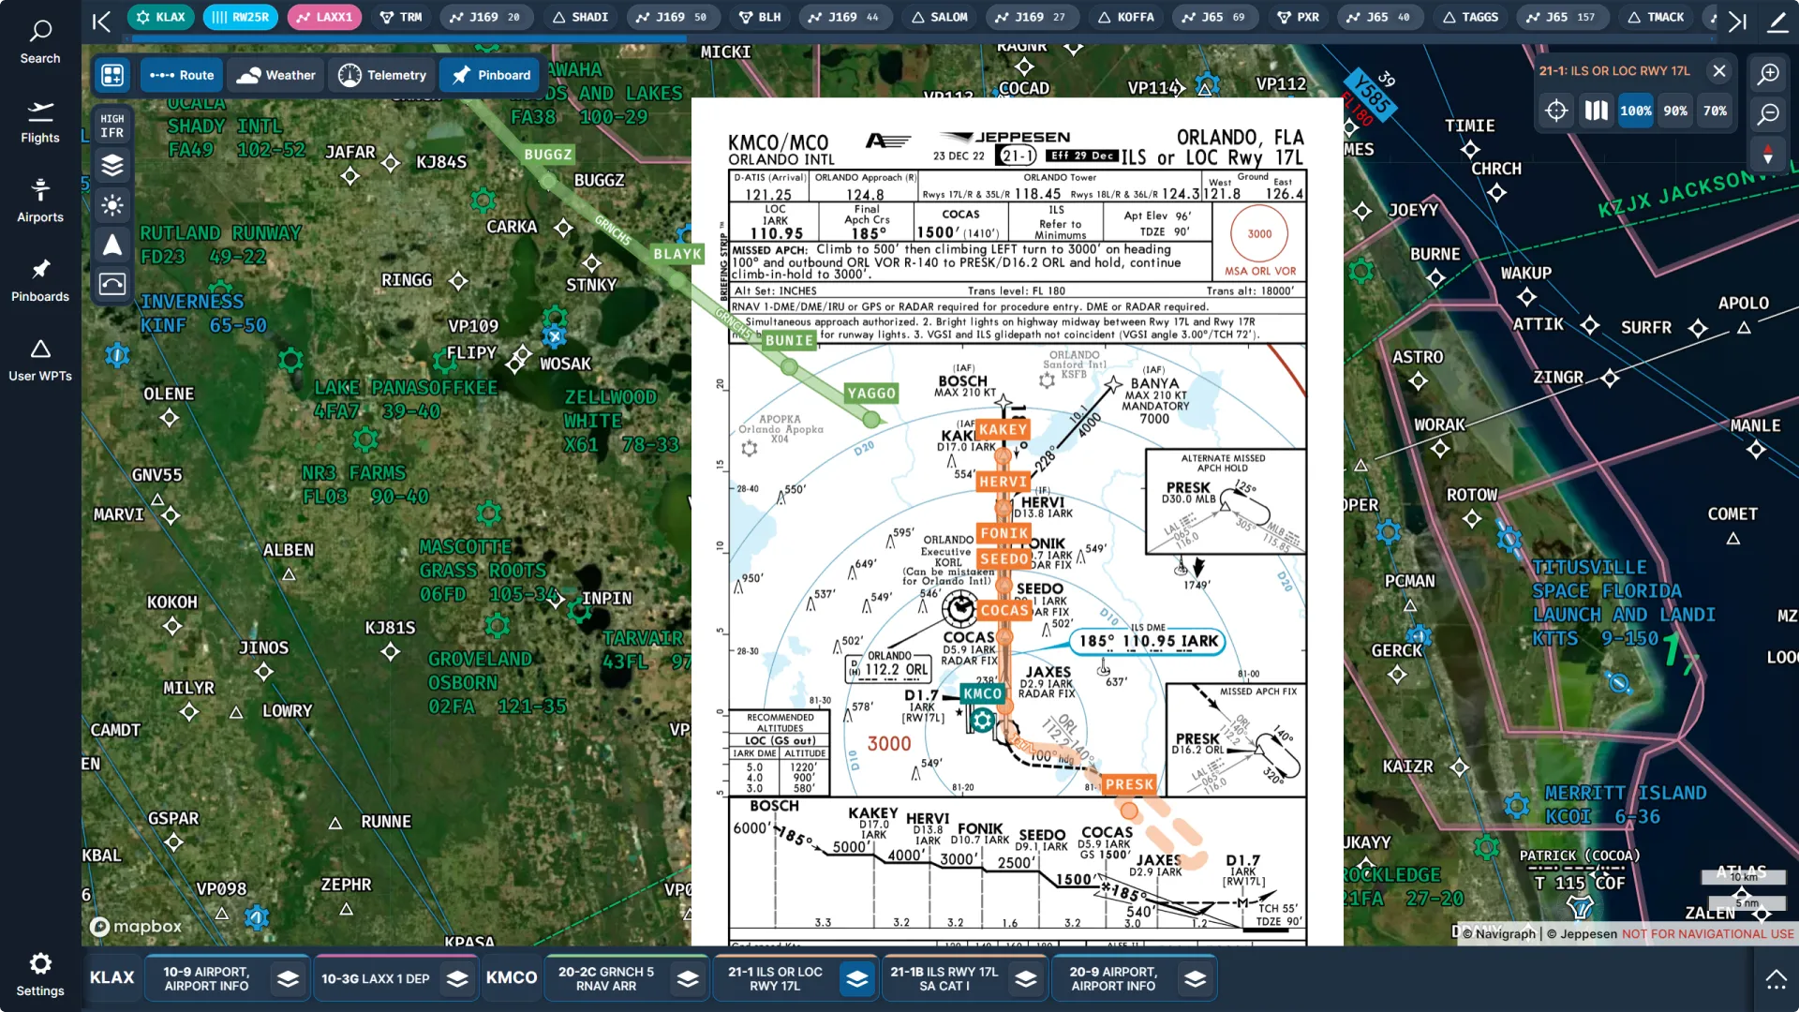Toggle the Pinboard view
This screenshot has height=1012, width=1799.
490,75
